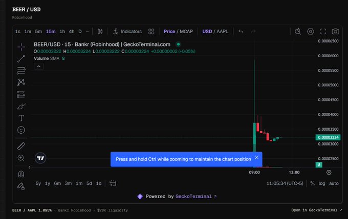Show values in AAPL
Image resolution: width=348 pixels, height=219 pixels.
223,32
